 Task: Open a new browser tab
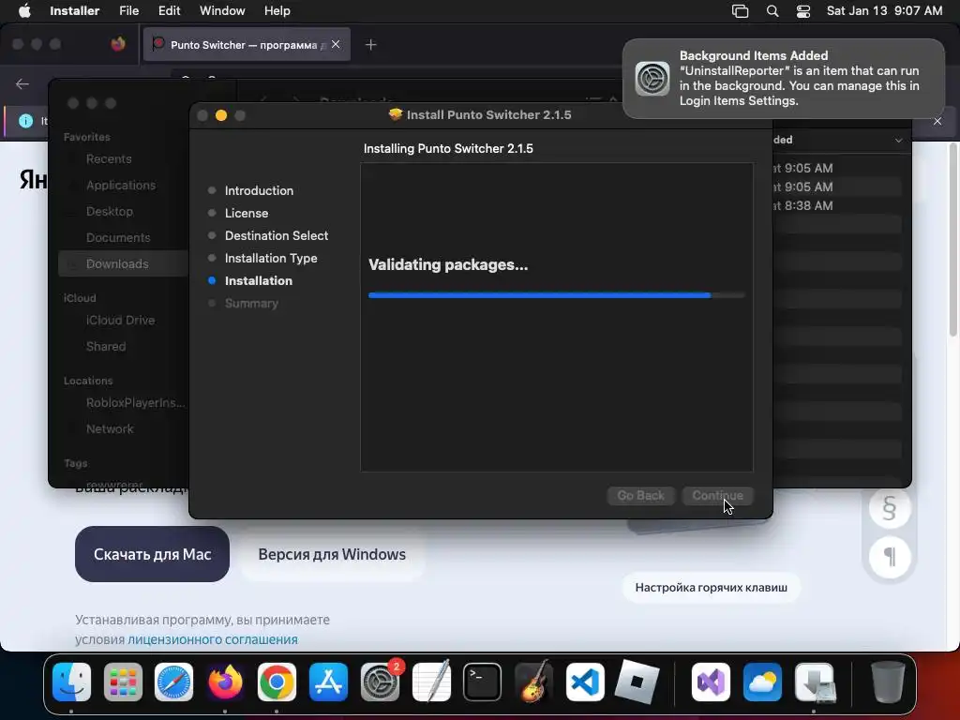pyautogui.click(x=370, y=44)
